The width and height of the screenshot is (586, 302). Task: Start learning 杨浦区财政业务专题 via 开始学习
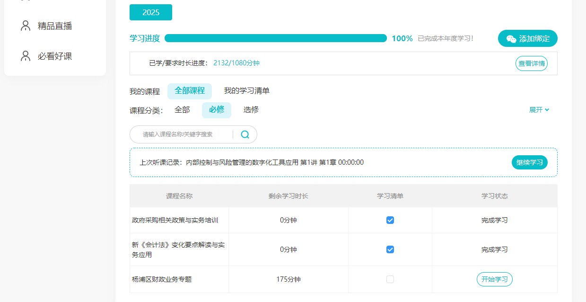494,279
